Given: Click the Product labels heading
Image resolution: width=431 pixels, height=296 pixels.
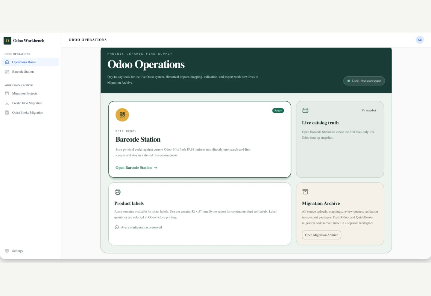Looking at the screenshot, I should 129,203.
